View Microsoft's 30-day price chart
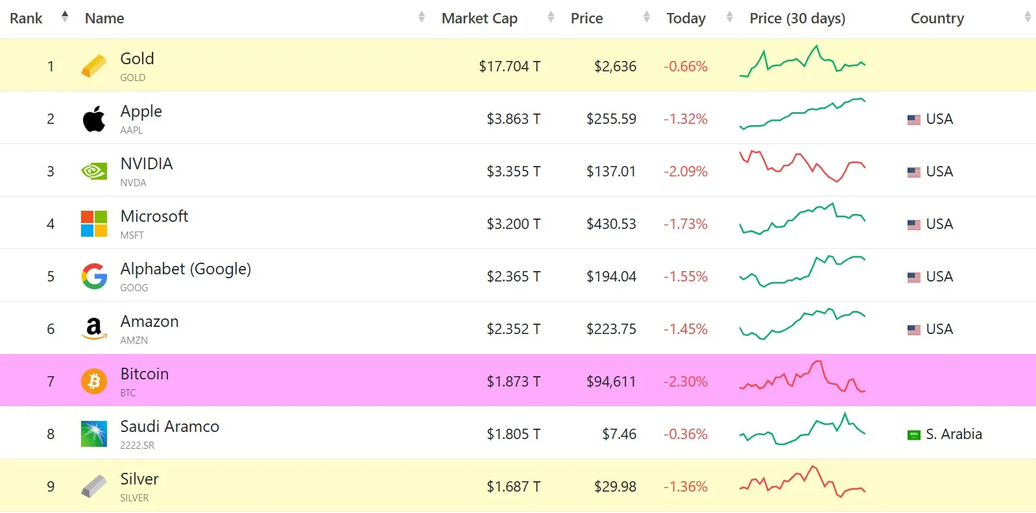 tap(802, 219)
